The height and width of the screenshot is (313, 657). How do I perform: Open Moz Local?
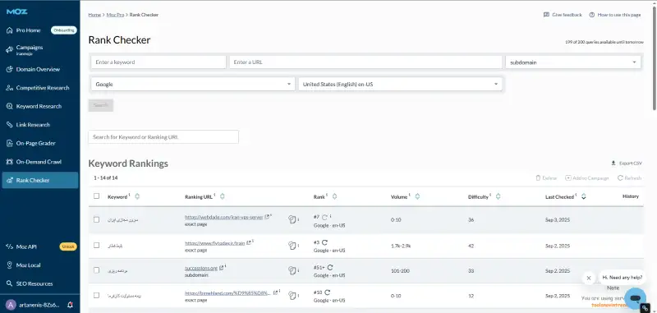[x=28, y=265]
